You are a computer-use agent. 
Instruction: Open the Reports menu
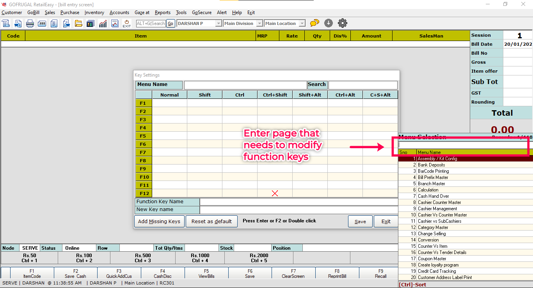pyautogui.click(x=163, y=13)
